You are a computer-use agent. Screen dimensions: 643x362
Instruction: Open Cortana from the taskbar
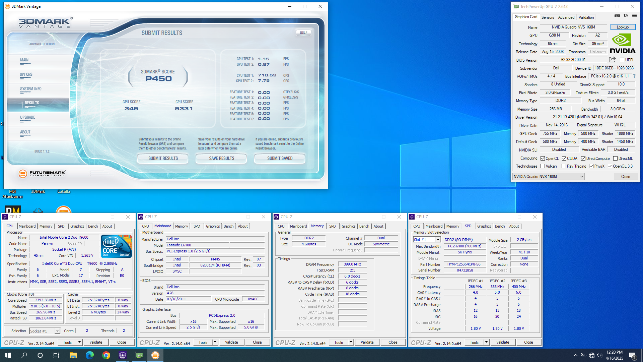(x=40, y=355)
